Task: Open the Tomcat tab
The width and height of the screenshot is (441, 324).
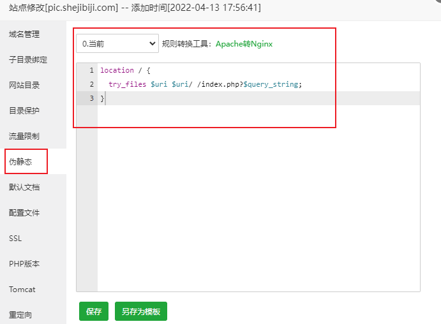Action: 22,289
